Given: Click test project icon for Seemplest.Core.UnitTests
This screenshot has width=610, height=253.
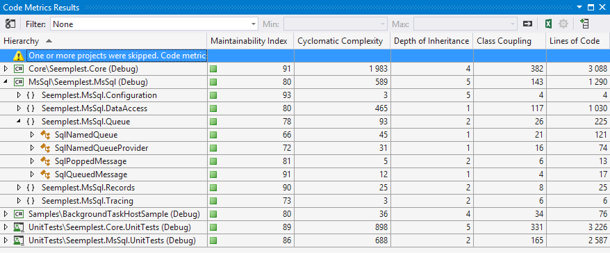Looking at the screenshot, I should coord(18,227).
